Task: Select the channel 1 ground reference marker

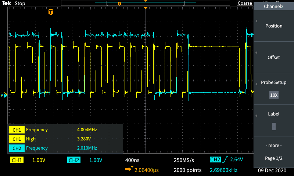Action: tap(4, 95)
